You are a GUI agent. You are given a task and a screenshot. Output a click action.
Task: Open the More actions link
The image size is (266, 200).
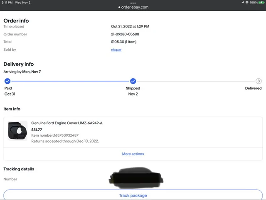tap(133, 154)
